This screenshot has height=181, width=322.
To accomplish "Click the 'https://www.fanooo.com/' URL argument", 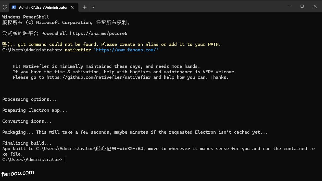I will [126, 50].
